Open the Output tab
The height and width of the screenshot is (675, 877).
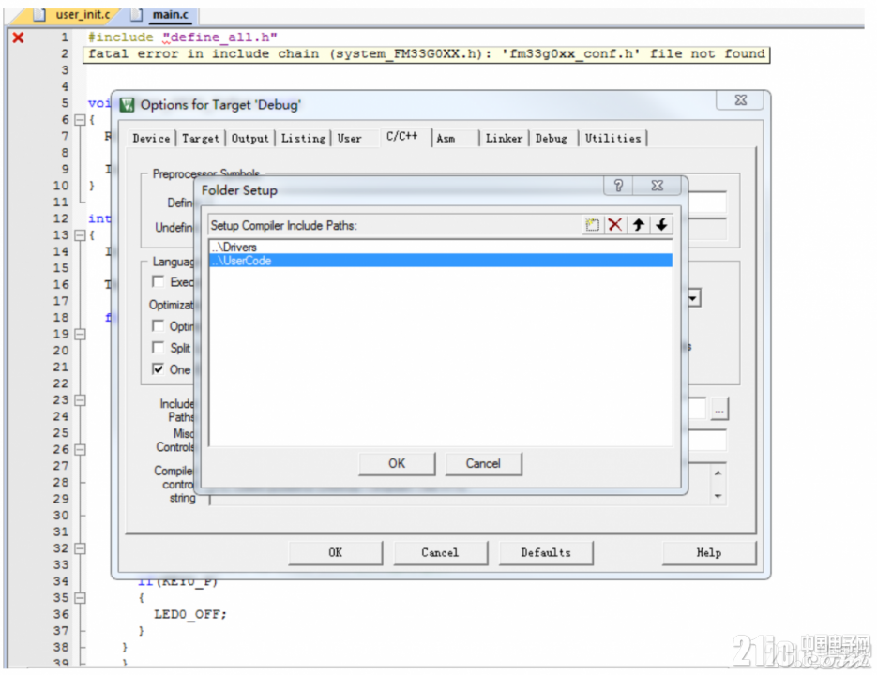pyautogui.click(x=250, y=138)
